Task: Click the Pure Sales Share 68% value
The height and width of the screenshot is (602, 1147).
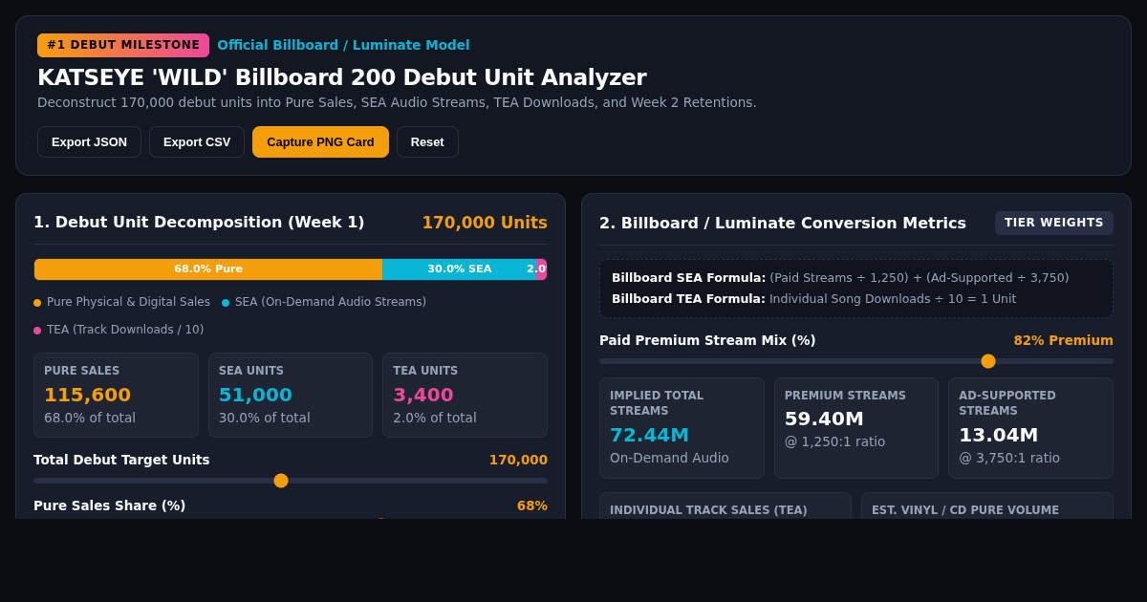Action: (x=532, y=505)
